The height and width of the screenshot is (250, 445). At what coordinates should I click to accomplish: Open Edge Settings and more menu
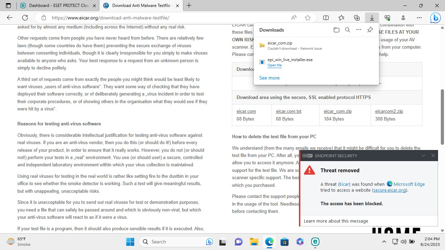coord(419,18)
